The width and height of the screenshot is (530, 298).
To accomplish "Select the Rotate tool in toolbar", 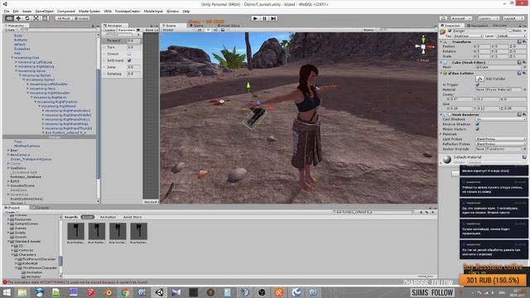I will (27, 18).
